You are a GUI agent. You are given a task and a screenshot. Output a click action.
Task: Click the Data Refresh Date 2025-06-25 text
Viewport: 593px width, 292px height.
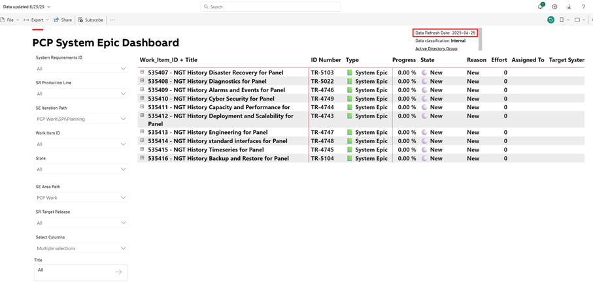[x=445, y=33]
